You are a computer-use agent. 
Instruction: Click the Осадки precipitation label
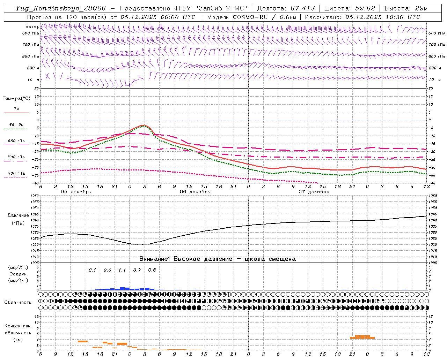pos(18,274)
